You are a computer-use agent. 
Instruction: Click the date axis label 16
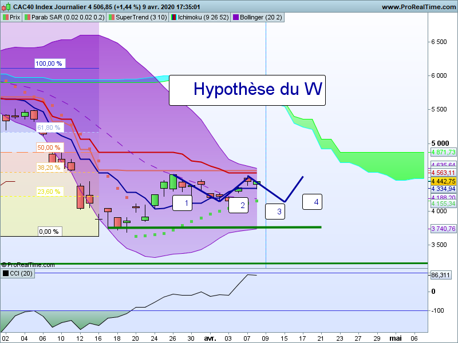pyautogui.click(x=98, y=338)
